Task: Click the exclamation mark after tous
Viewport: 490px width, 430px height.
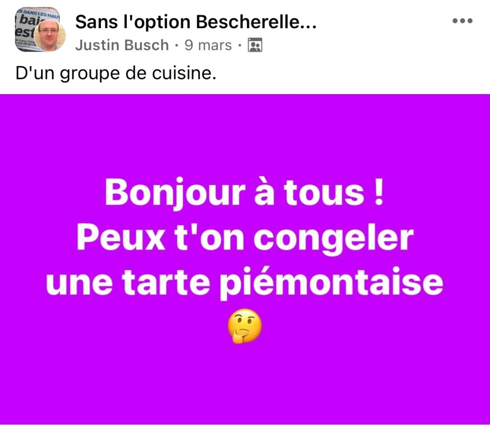Action: coord(379,192)
